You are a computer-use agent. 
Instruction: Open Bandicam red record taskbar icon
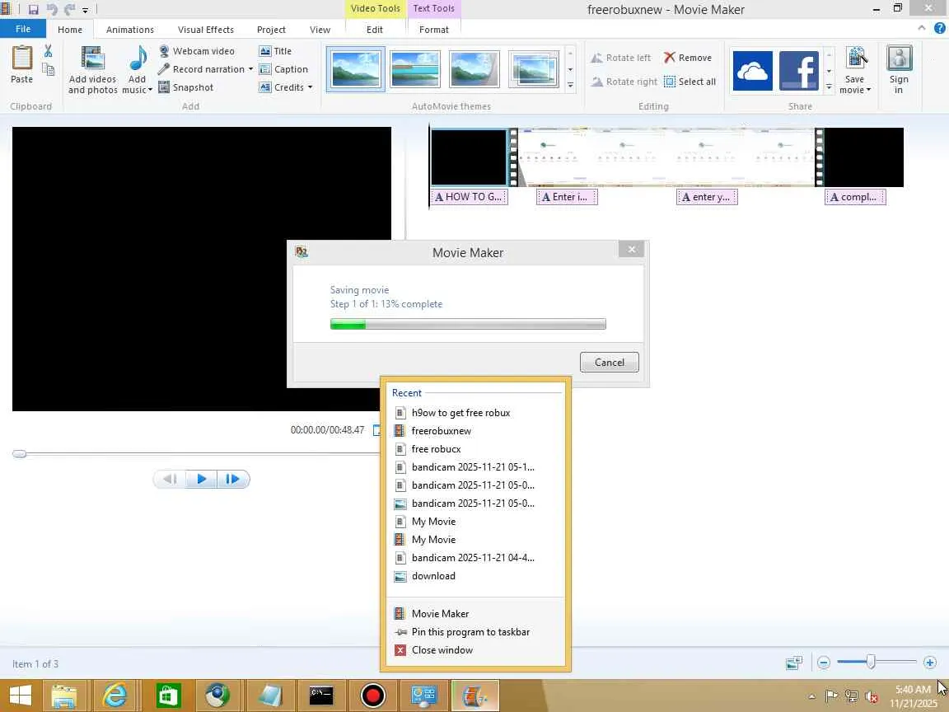tap(373, 696)
